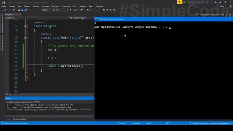Click the previous bookmark icon
Screen dimensions: 233x131
pyautogui.click(x=107, y=10)
